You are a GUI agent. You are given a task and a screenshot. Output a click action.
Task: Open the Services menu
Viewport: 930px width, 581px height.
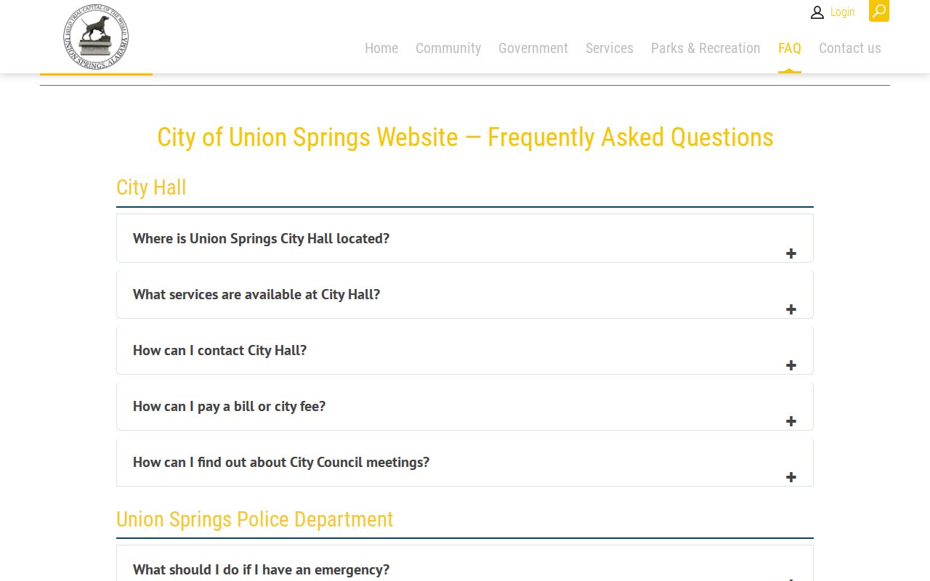point(610,48)
